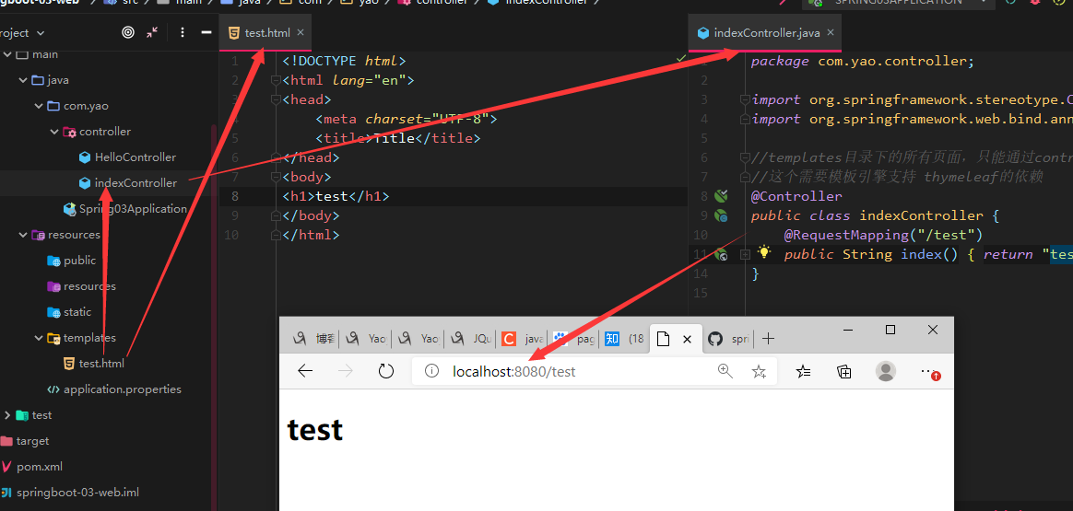Open browser Collections icon
1073x511 pixels.
pyautogui.click(x=844, y=371)
